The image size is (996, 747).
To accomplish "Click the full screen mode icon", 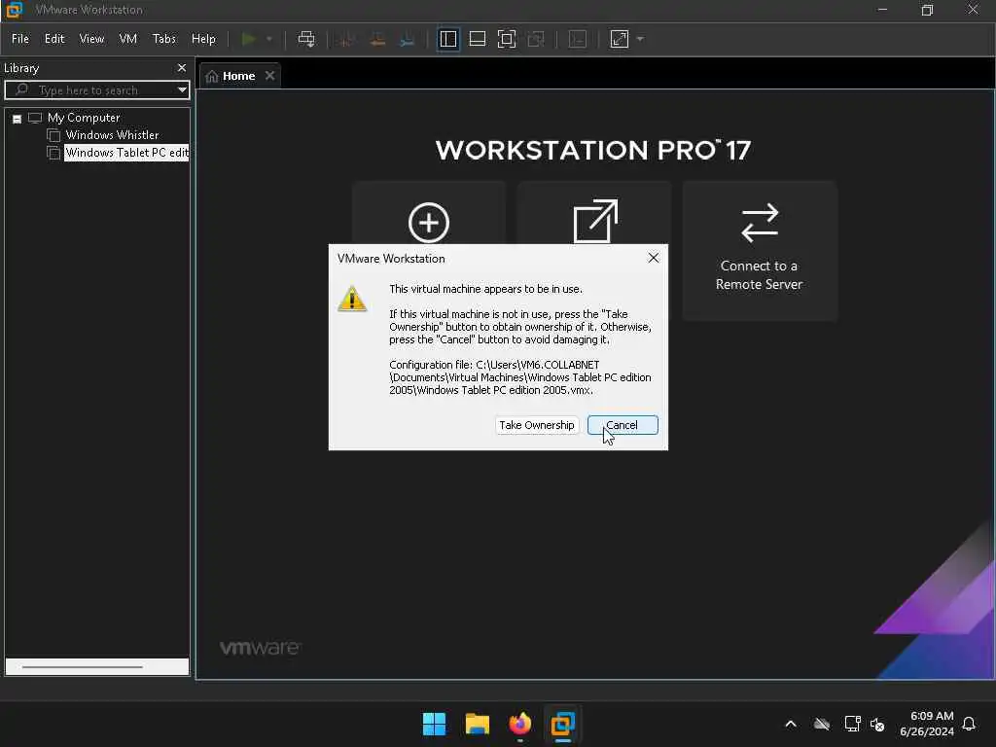I will [506, 39].
